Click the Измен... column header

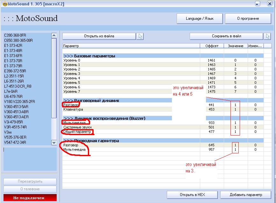click(x=255, y=46)
